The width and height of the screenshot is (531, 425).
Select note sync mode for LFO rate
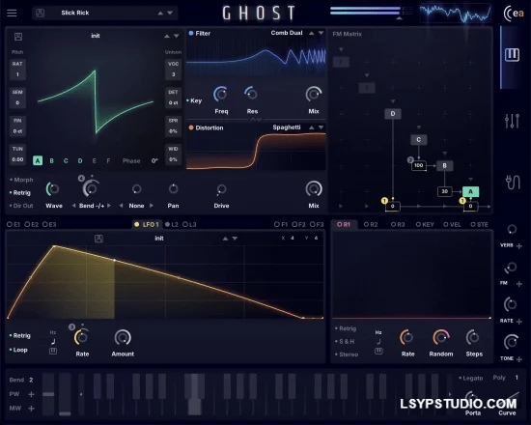point(53,341)
